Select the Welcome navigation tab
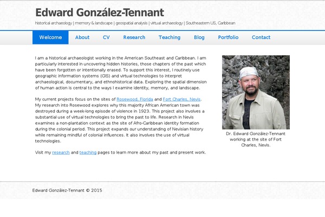 (50, 37)
